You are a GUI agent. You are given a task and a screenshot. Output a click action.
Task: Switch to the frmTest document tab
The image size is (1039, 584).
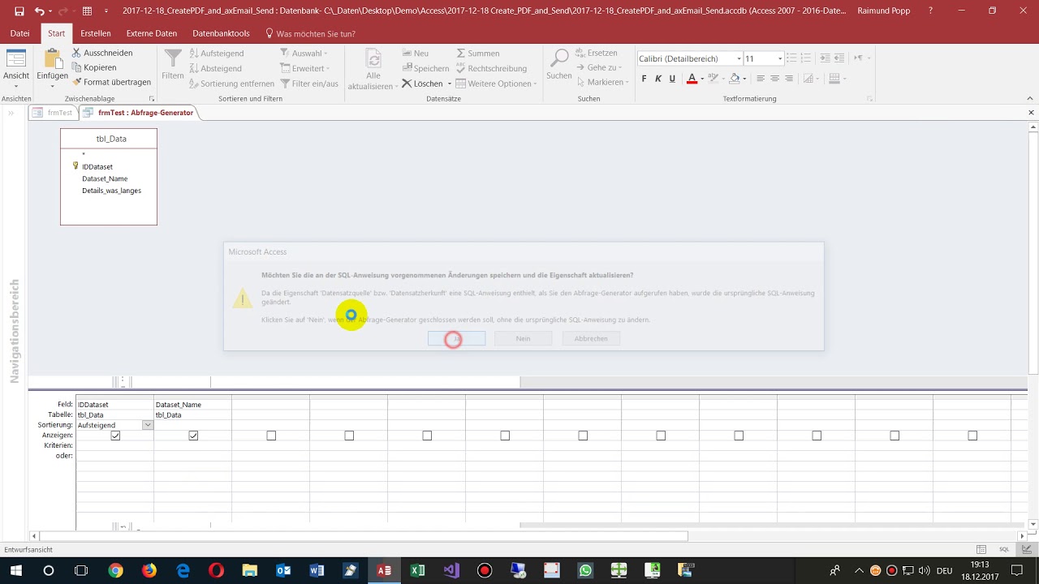[x=53, y=113]
